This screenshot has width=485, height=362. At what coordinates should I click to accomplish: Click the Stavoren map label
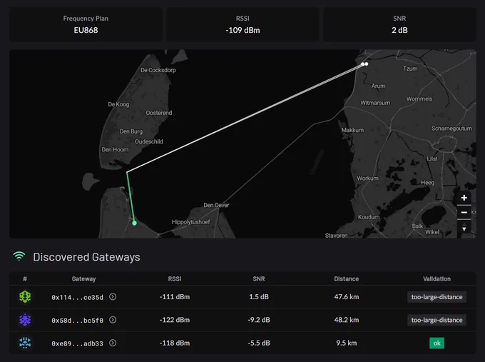point(336,236)
